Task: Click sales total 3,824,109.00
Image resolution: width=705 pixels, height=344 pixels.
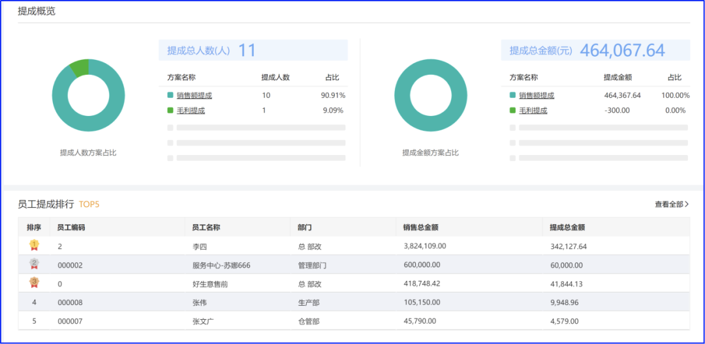Action: click(x=425, y=246)
